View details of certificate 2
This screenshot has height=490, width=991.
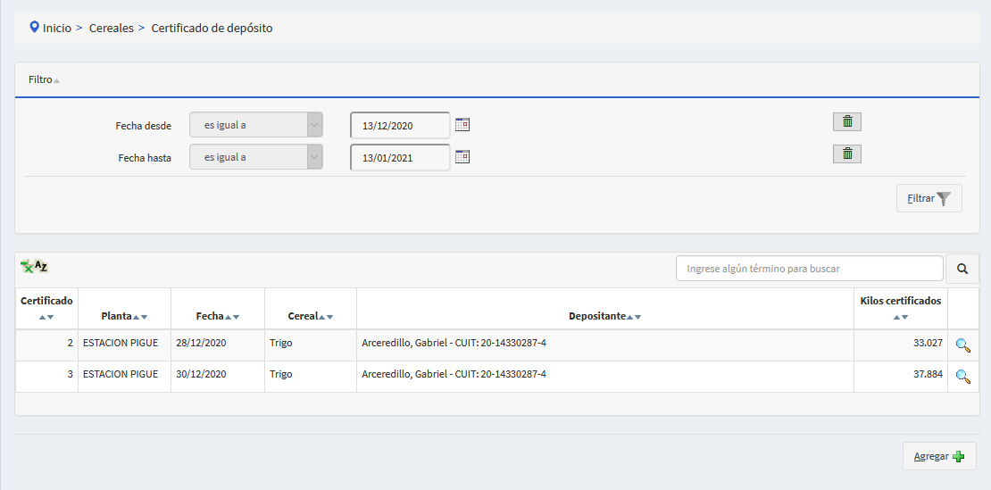[x=962, y=345]
